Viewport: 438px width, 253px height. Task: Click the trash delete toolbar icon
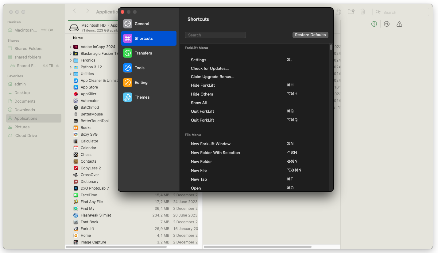pyautogui.click(x=363, y=12)
